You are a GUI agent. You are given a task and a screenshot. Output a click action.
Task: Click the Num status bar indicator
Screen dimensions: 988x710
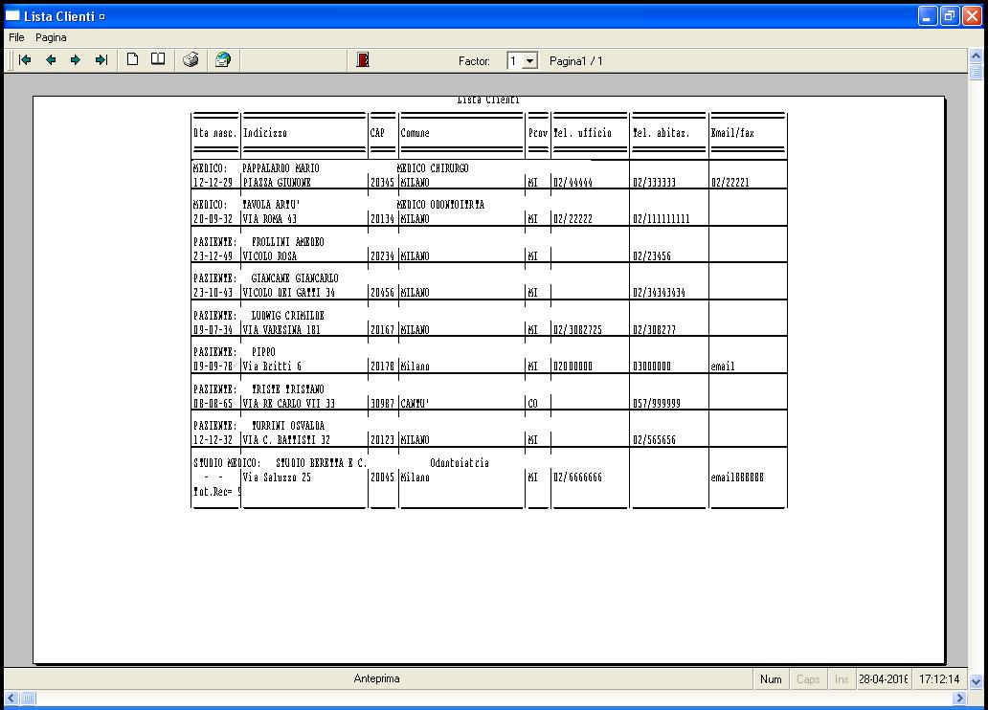771,679
